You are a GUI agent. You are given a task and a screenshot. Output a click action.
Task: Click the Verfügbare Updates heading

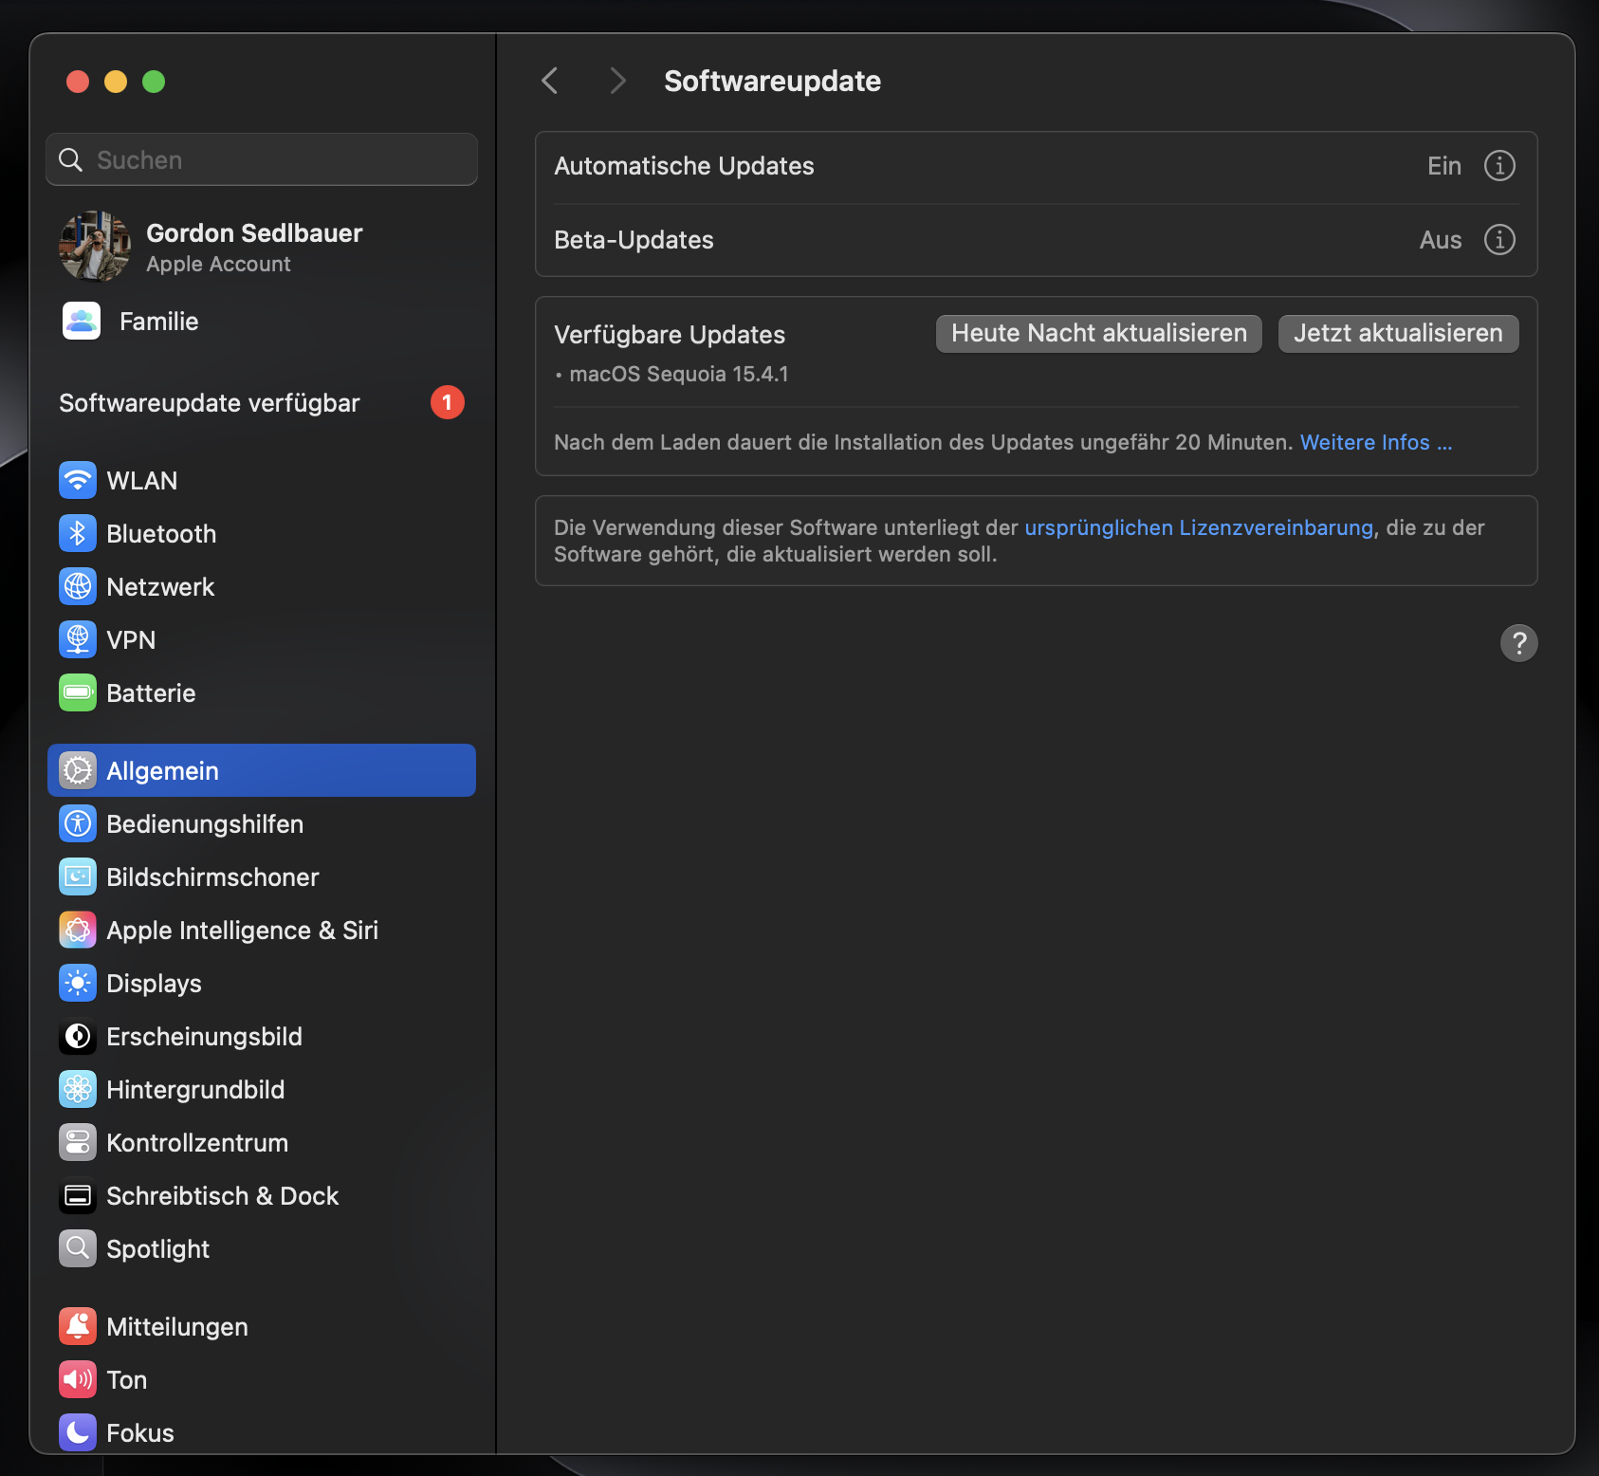coord(670,335)
